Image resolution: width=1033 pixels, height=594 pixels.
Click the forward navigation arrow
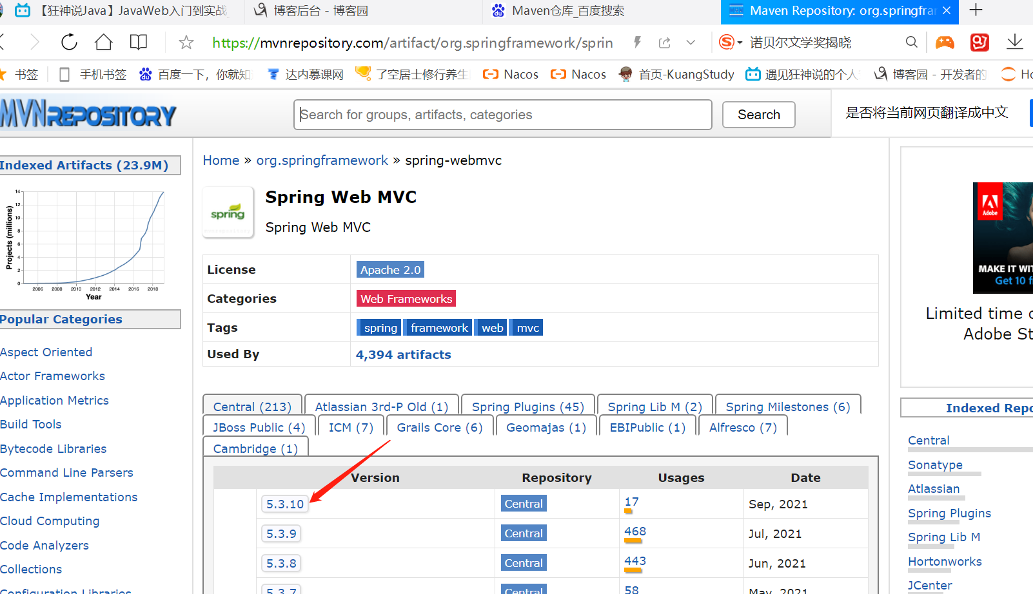[x=35, y=43]
